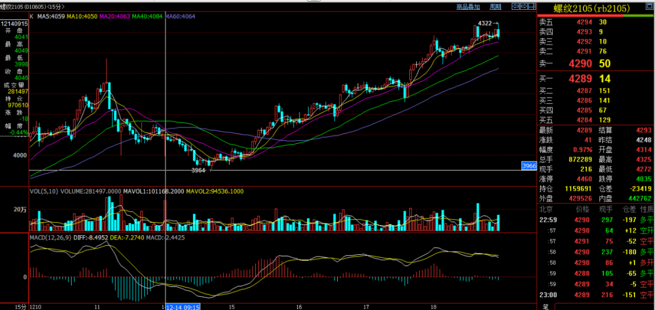Click the right arrow navigation icon
655x310 pixels.
click(524, 6)
